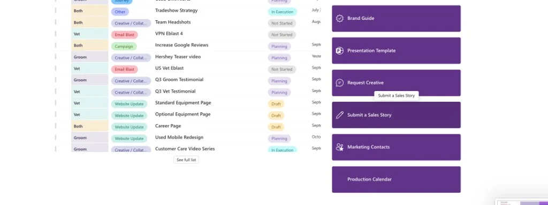Open the Customer Care Video Series item
This screenshot has height=205, width=548.
tap(185, 149)
